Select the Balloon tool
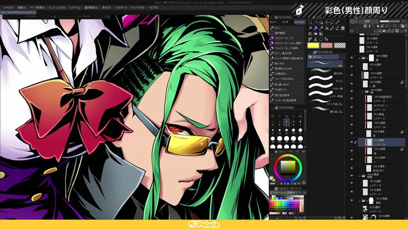Viewport: 408px width, 229px height. coord(321,39)
